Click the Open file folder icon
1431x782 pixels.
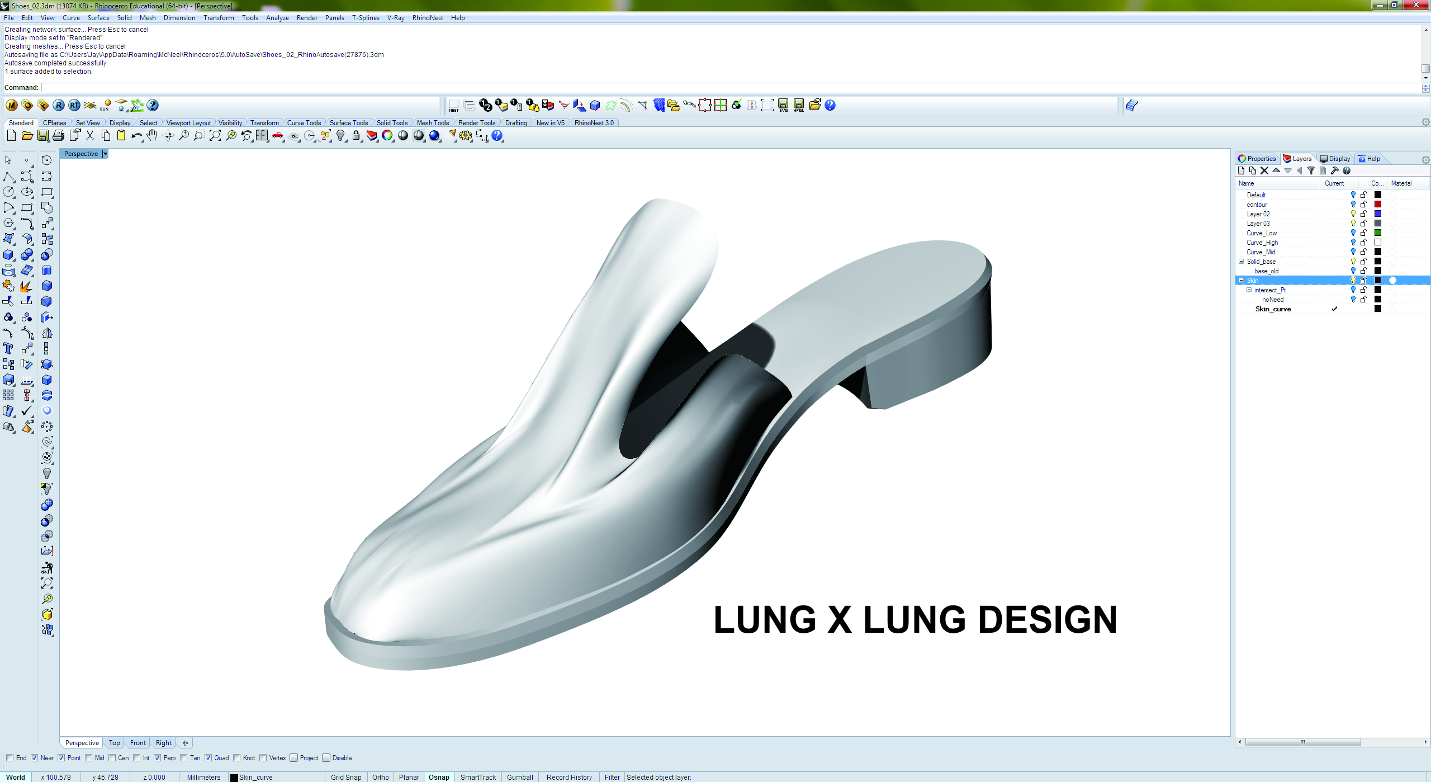tap(27, 135)
